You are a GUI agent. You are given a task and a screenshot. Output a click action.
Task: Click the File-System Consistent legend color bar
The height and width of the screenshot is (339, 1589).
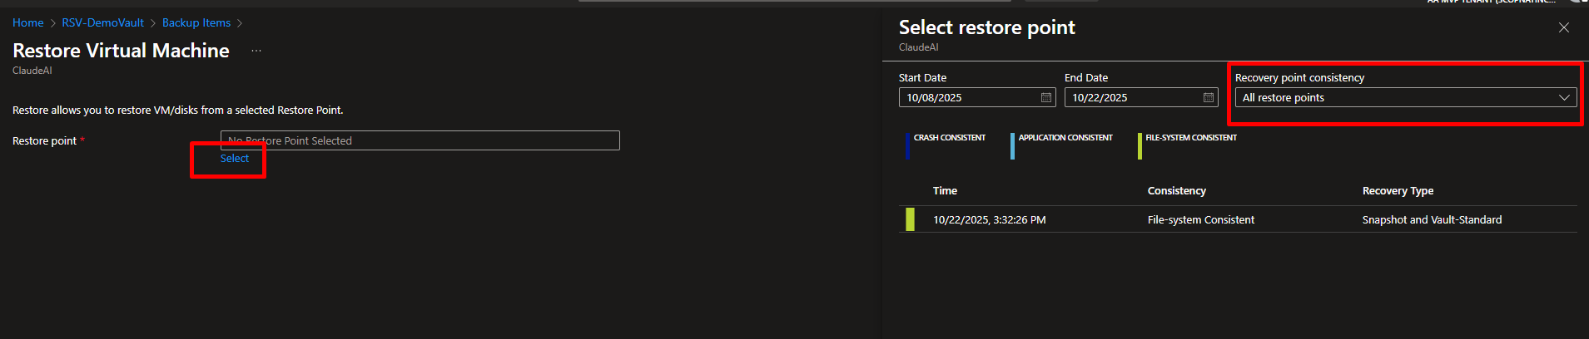click(x=1140, y=145)
